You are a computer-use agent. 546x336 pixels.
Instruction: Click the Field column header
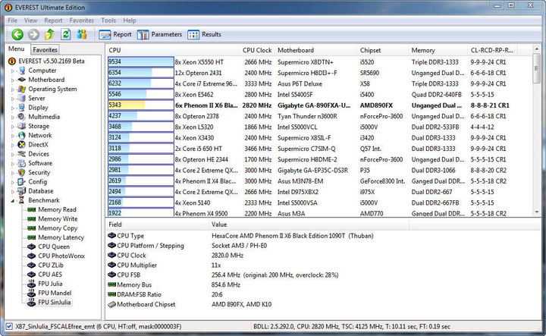(x=157, y=225)
